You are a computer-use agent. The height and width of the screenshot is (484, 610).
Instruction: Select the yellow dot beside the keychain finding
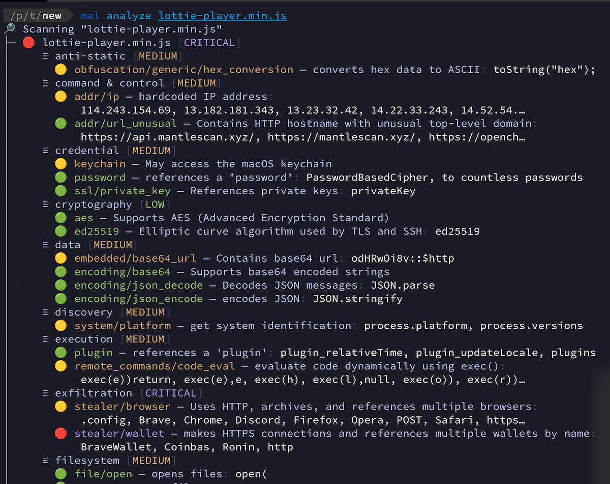pos(60,164)
